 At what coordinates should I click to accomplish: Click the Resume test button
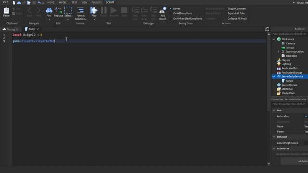tap(114, 10)
